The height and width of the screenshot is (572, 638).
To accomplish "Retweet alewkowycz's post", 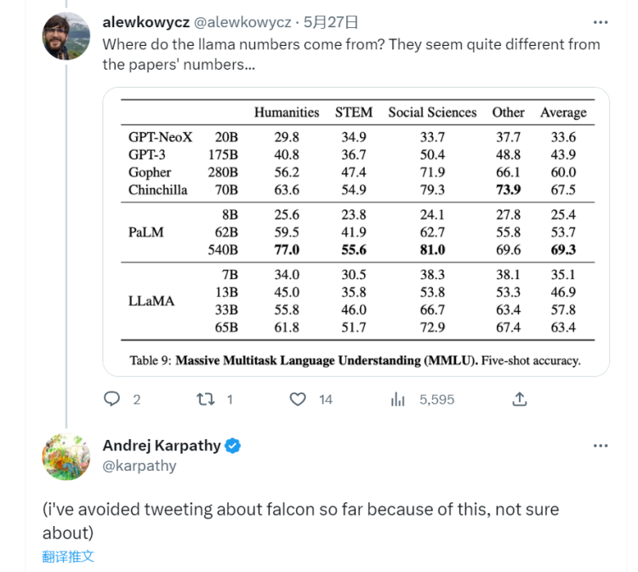I will (x=206, y=399).
